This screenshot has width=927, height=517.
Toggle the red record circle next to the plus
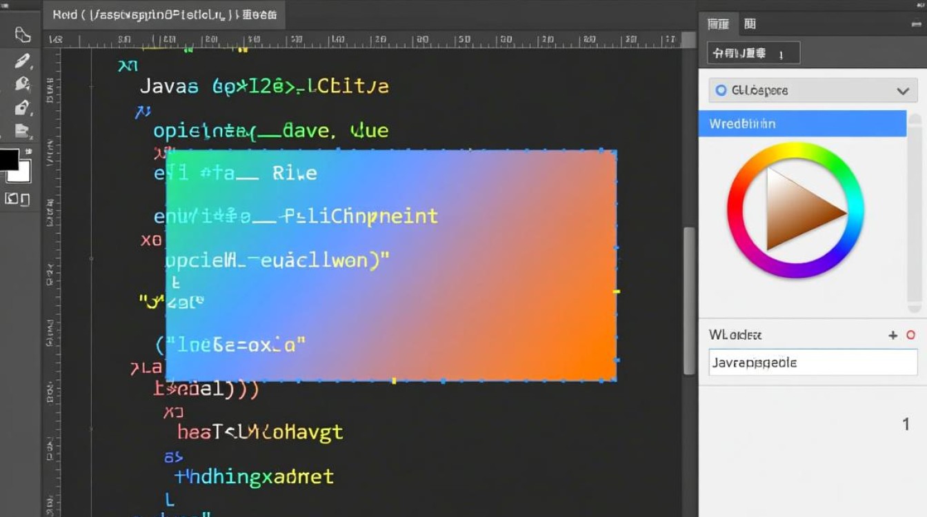[910, 336]
